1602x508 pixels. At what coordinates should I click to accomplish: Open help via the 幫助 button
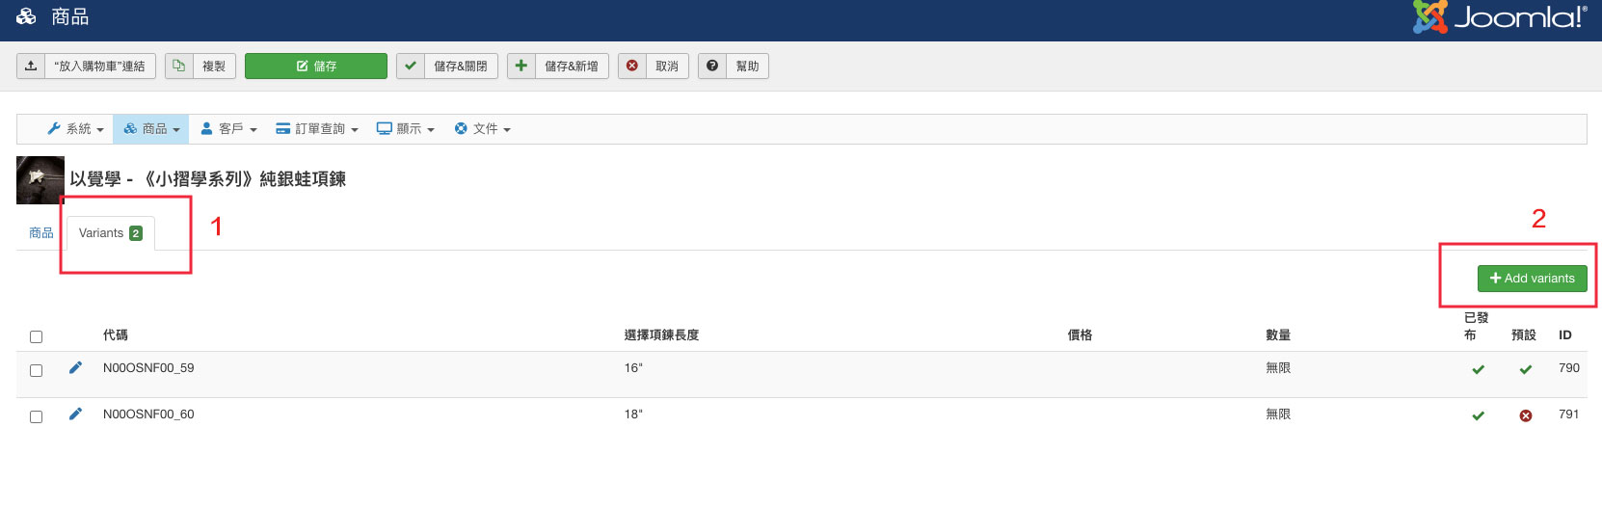(x=747, y=66)
